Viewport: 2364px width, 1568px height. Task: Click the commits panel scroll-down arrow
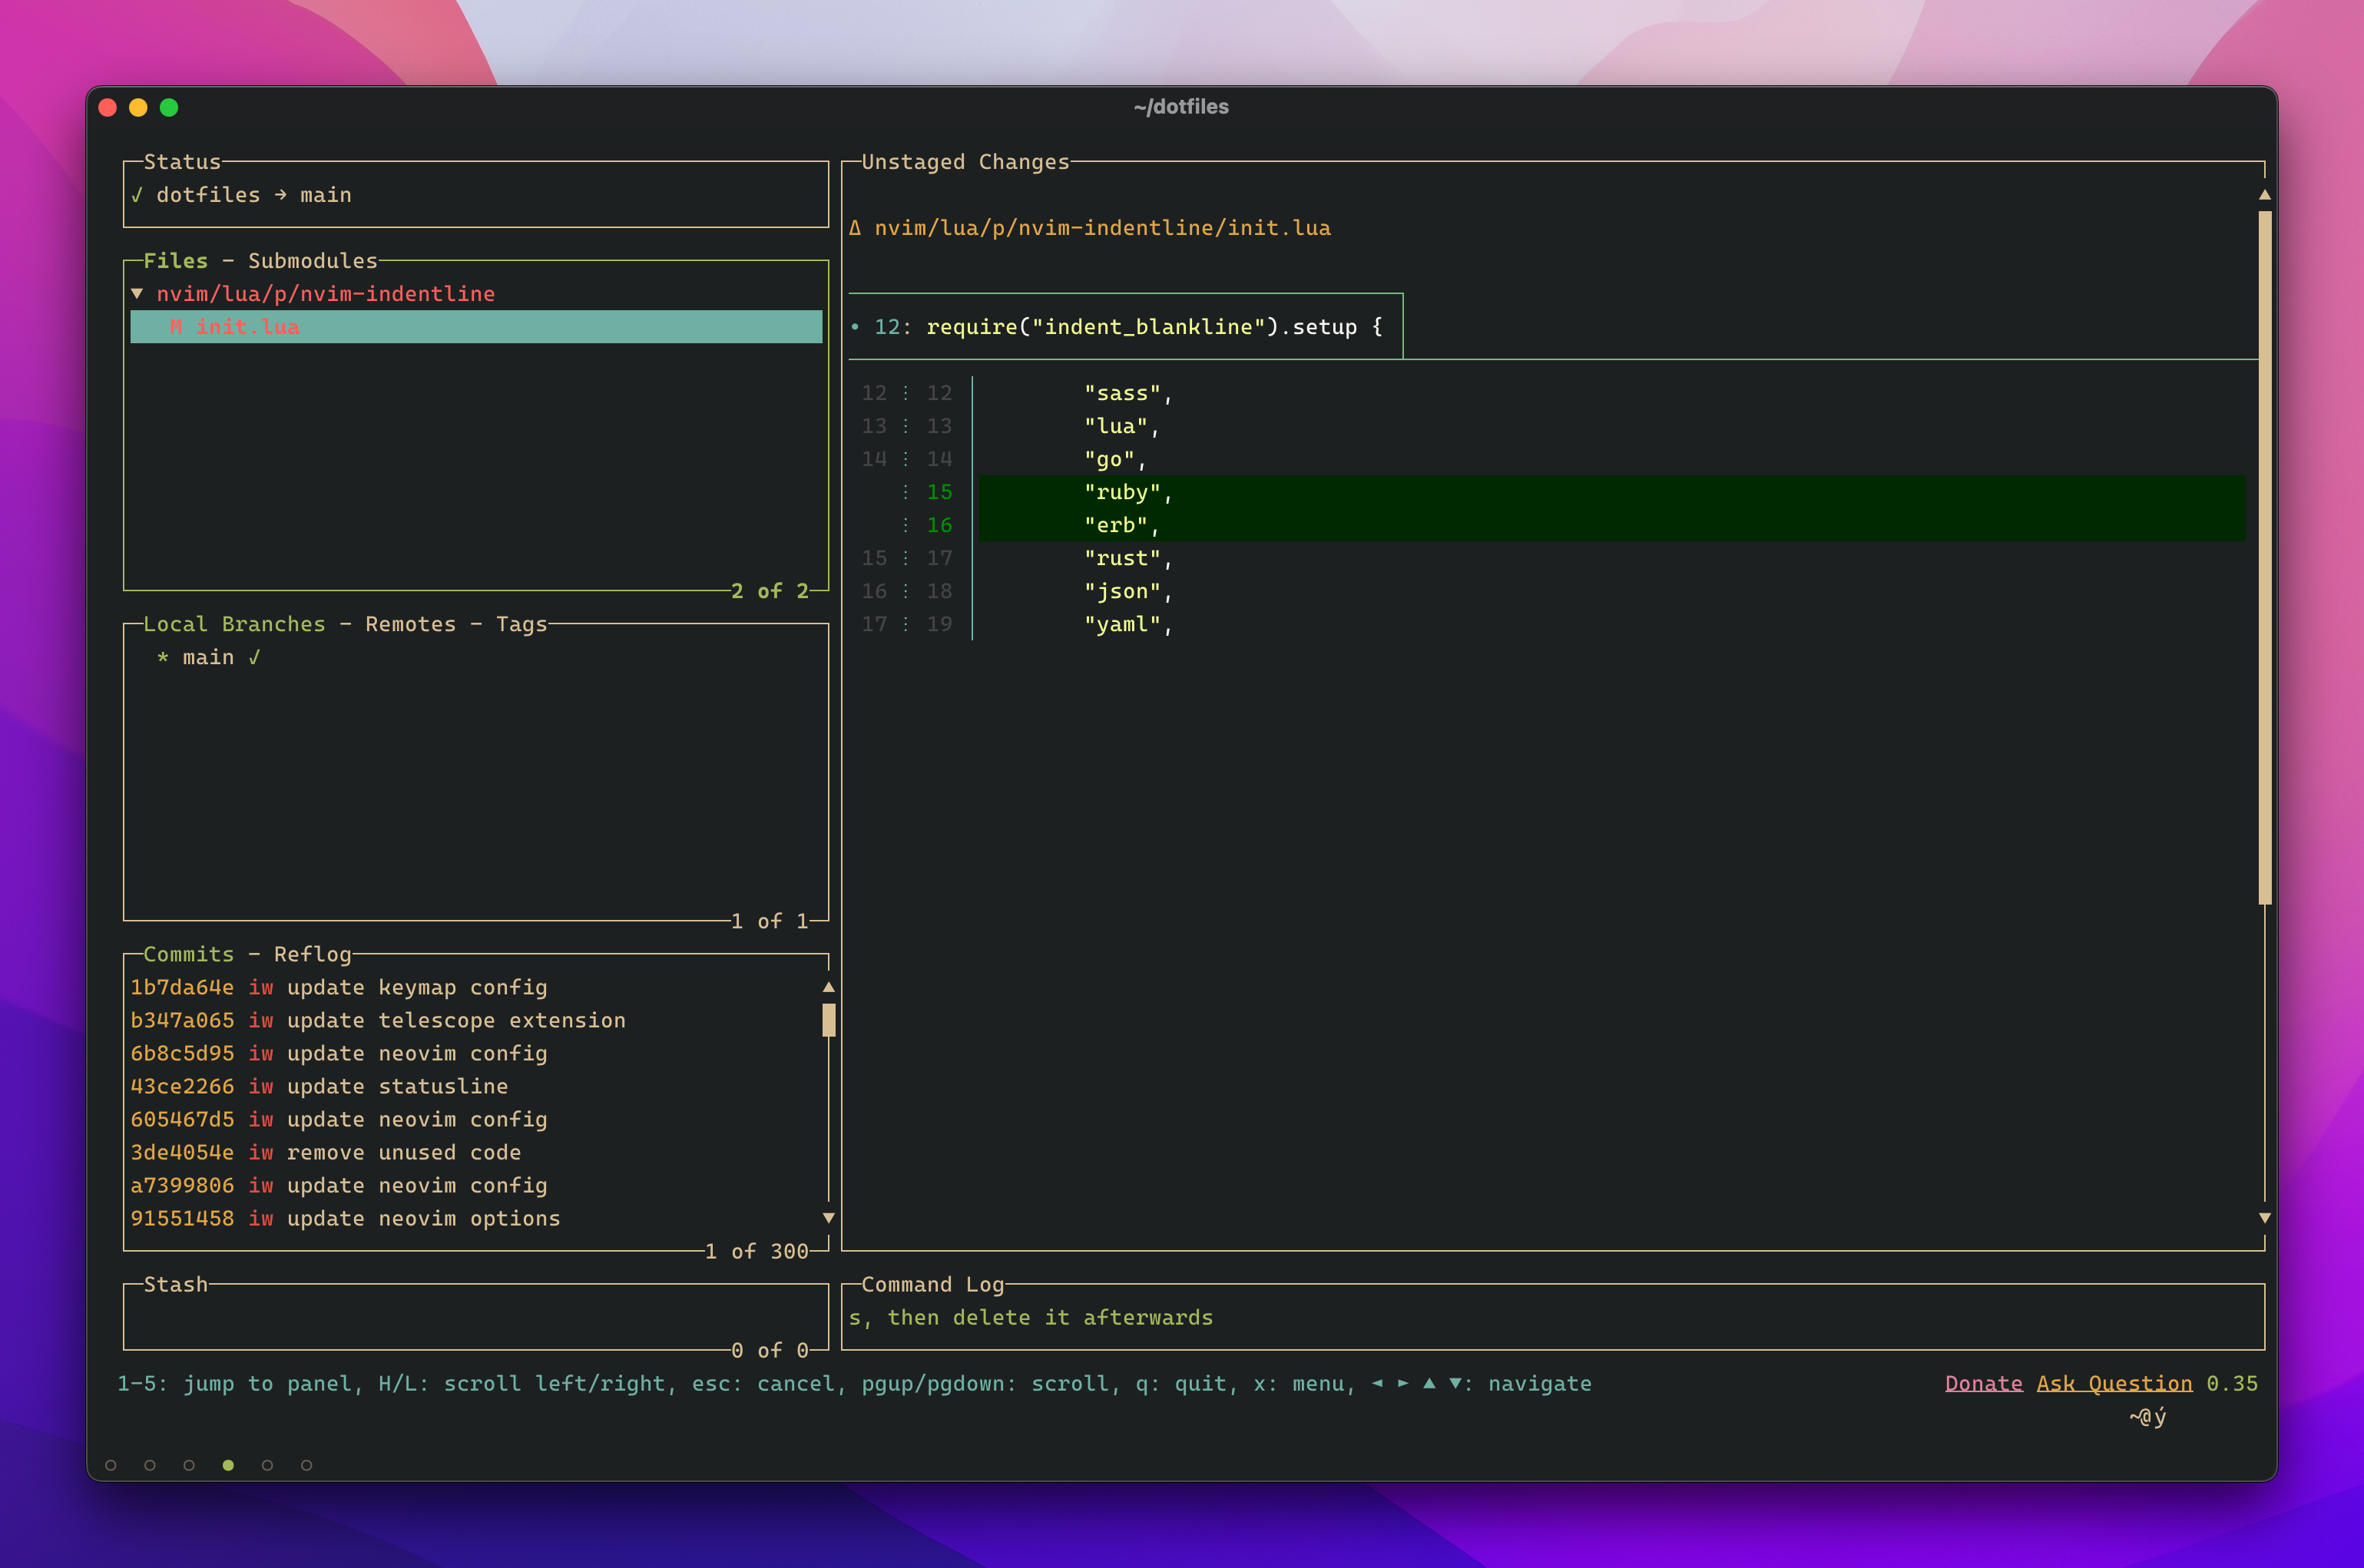click(828, 1218)
